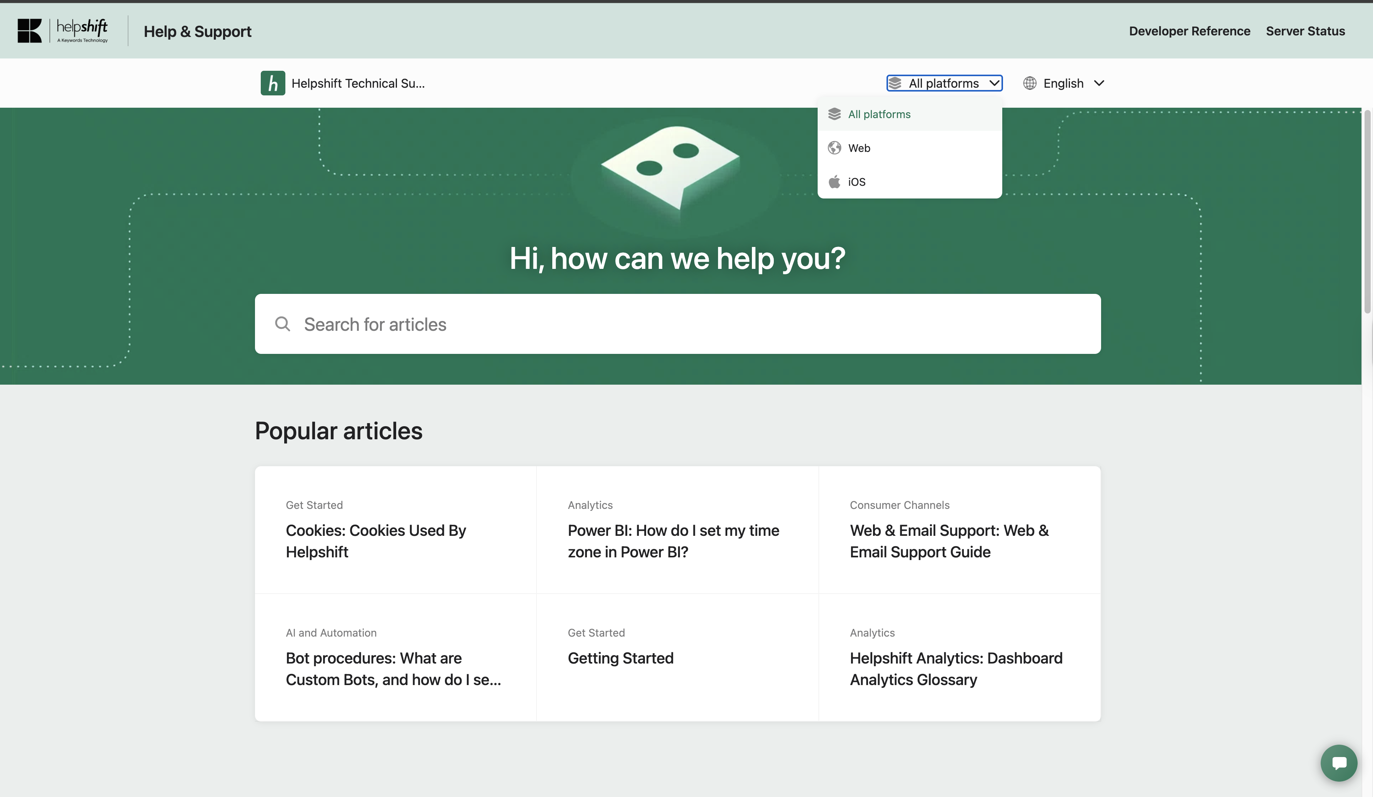
Task: Choose Web platform option
Action: pos(909,148)
